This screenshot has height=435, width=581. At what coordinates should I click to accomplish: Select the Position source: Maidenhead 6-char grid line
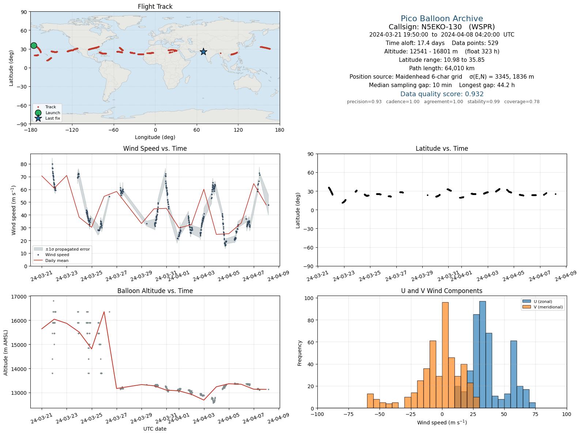pyautogui.click(x=442, y=77)
